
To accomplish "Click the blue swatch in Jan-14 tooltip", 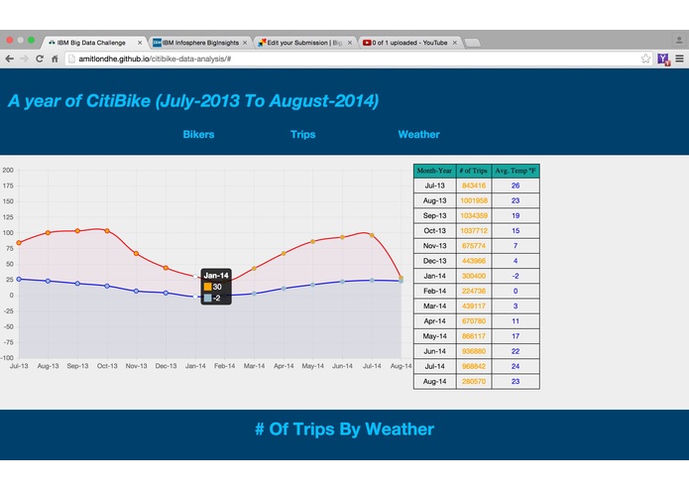I will (x=208, y=298).
